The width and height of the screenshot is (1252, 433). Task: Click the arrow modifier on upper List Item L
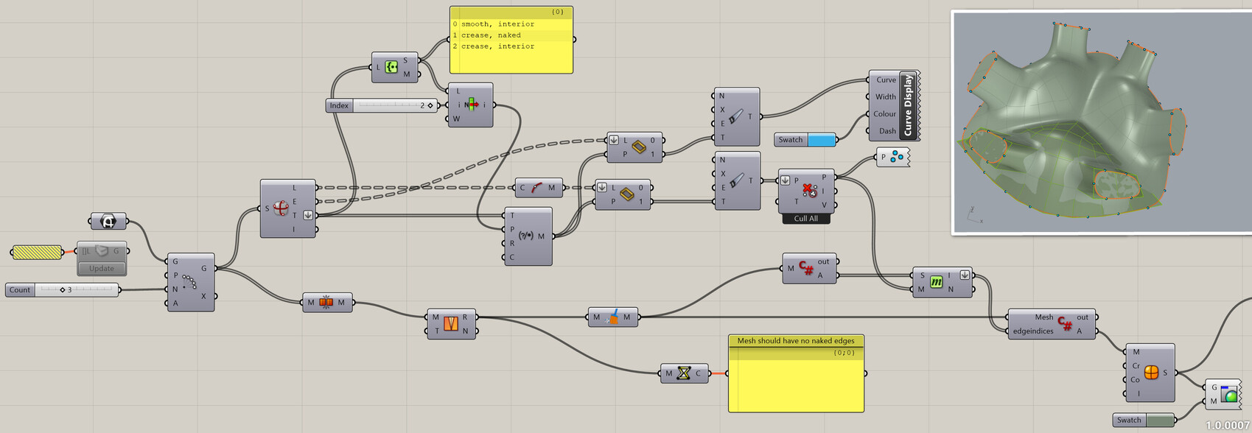613,140
